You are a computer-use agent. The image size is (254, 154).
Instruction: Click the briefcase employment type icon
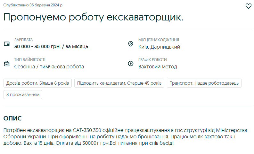pos(7,63)
